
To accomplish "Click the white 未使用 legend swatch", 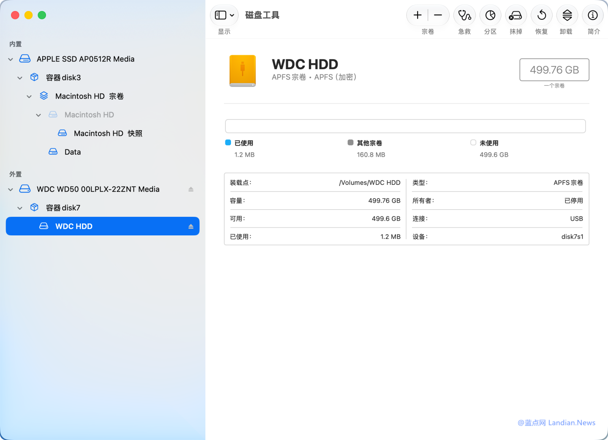I will pos(473,142).
